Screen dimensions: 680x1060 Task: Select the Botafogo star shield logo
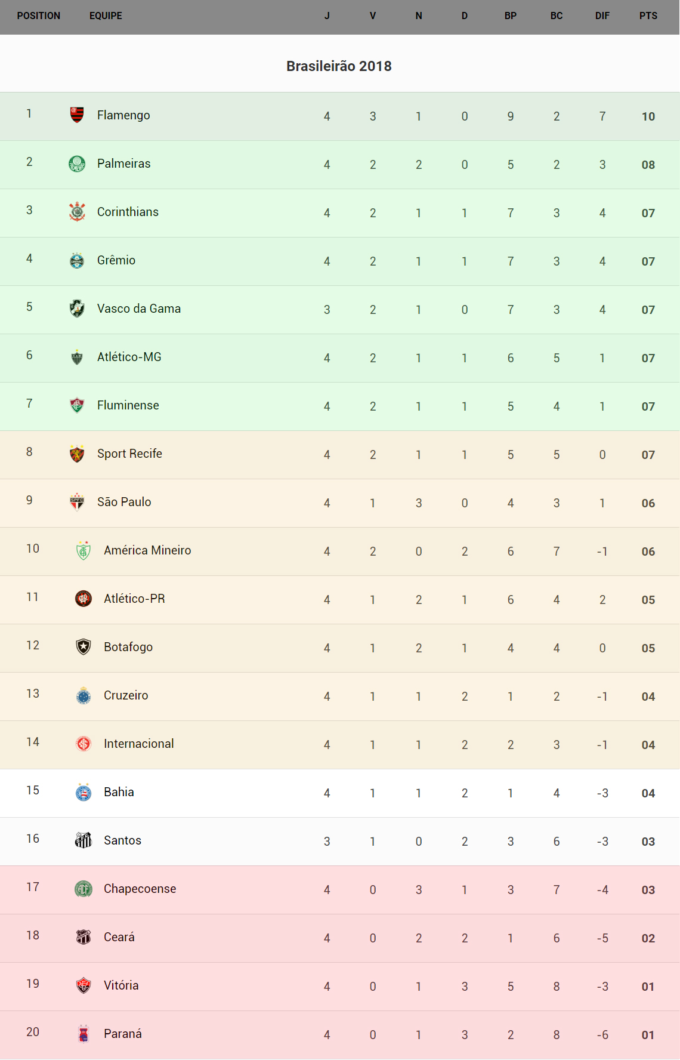coord(84,647)
